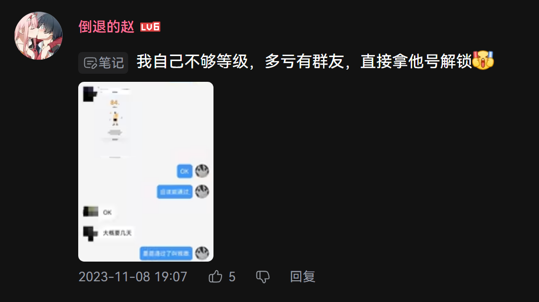
Task: Reply to the comment via 回复
Action: pyautogui.click(x=302, y=277)
